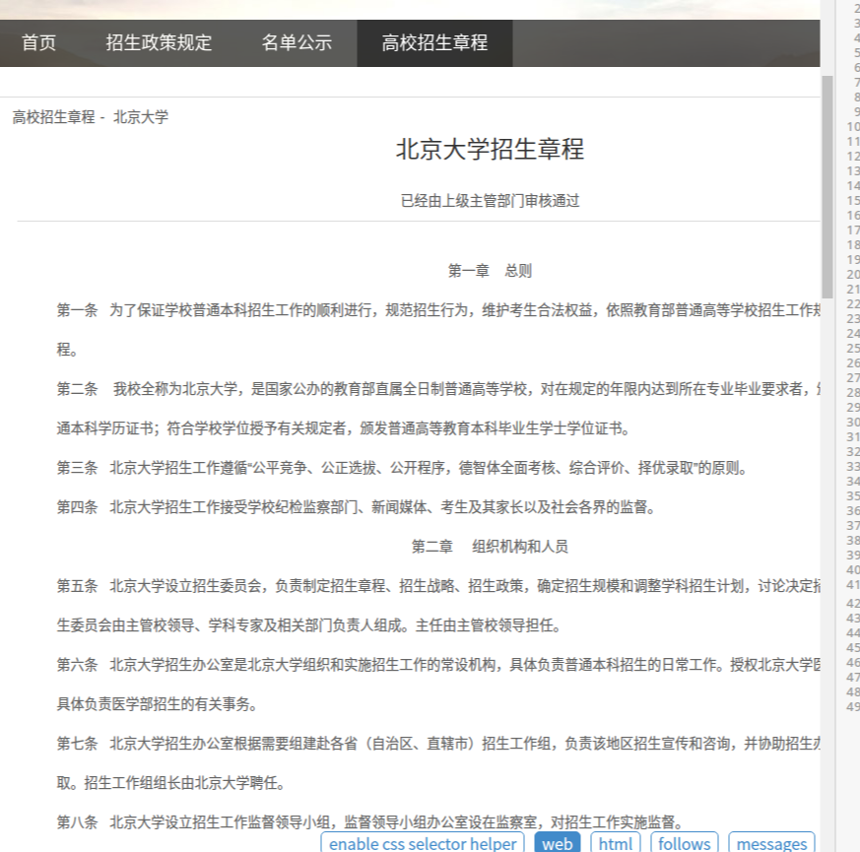This screenshot has width=860, height=852.
Task: Click the scrollbar track below the thumb
Action: click(x=827, y=591)
